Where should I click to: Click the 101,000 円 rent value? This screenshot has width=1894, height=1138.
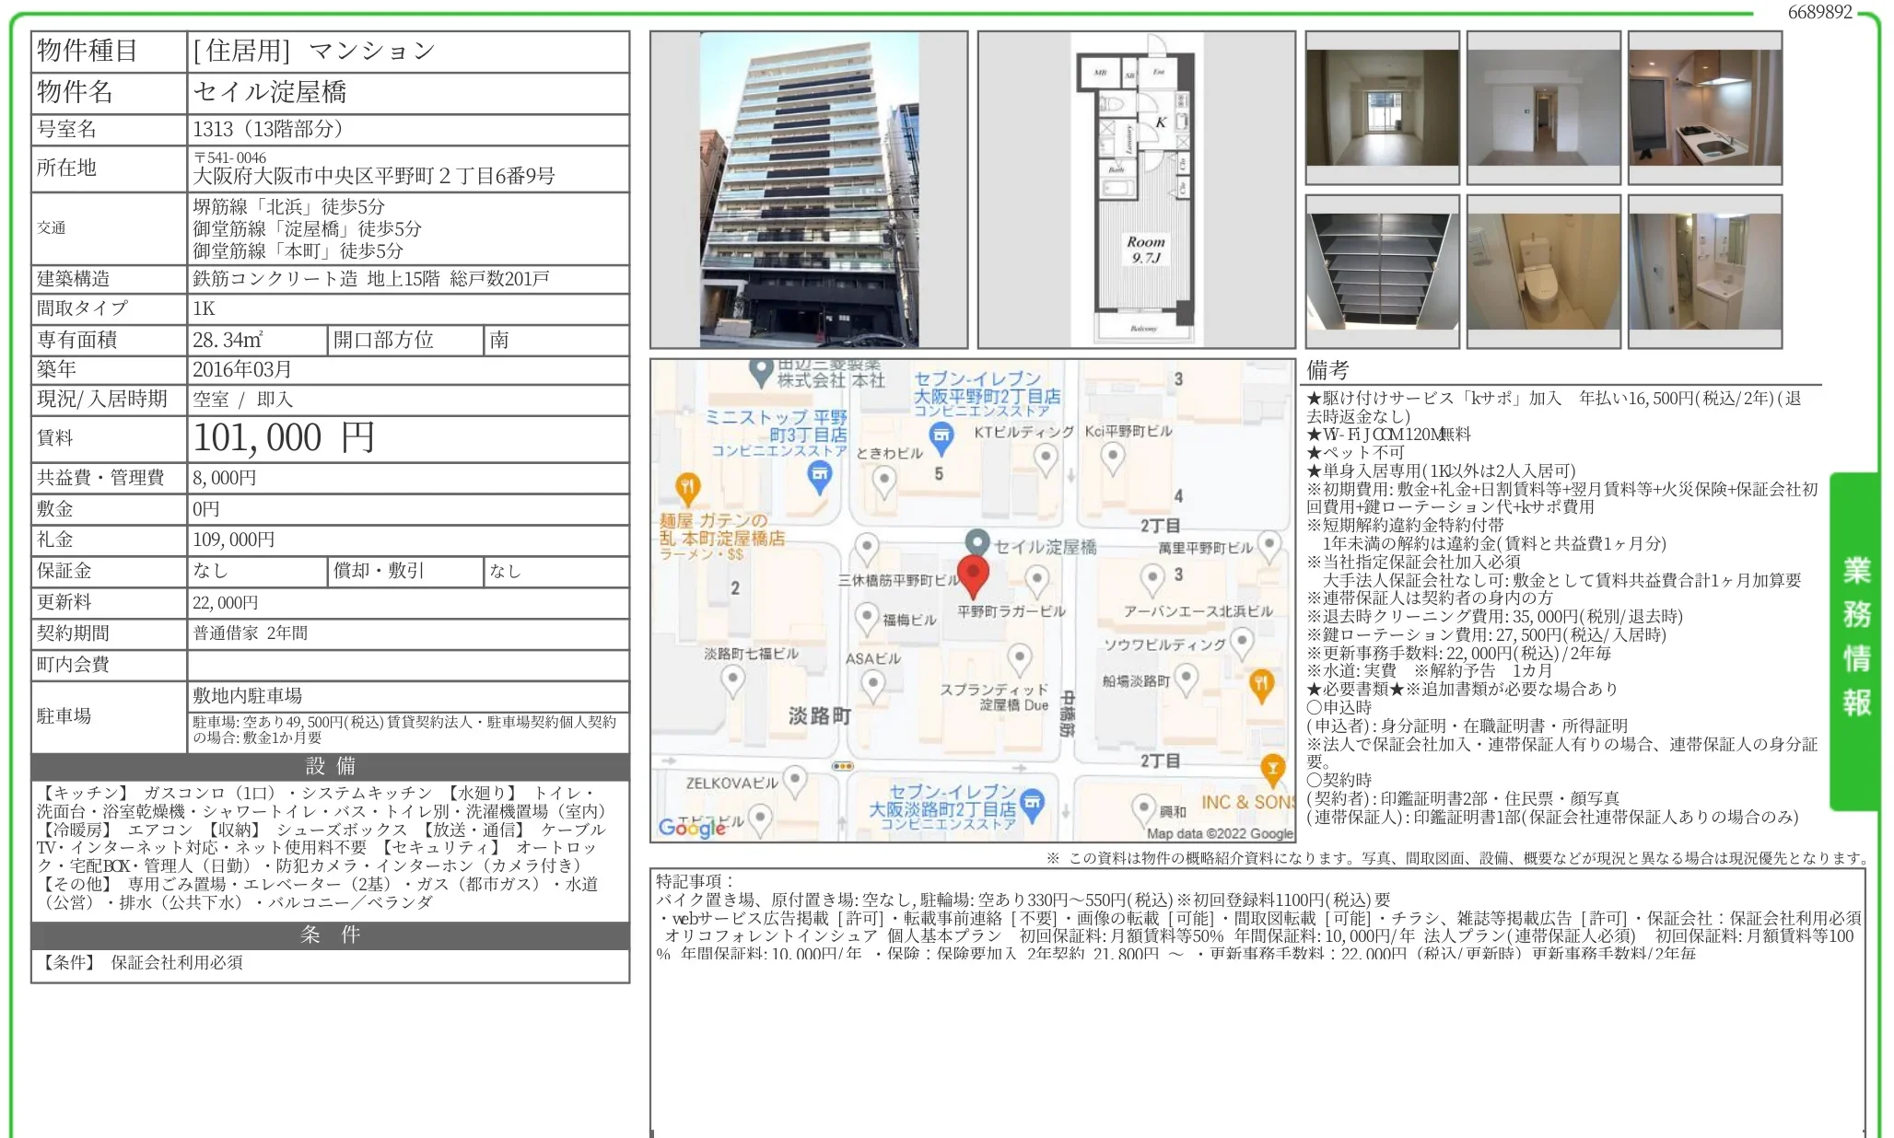[284, 438]
